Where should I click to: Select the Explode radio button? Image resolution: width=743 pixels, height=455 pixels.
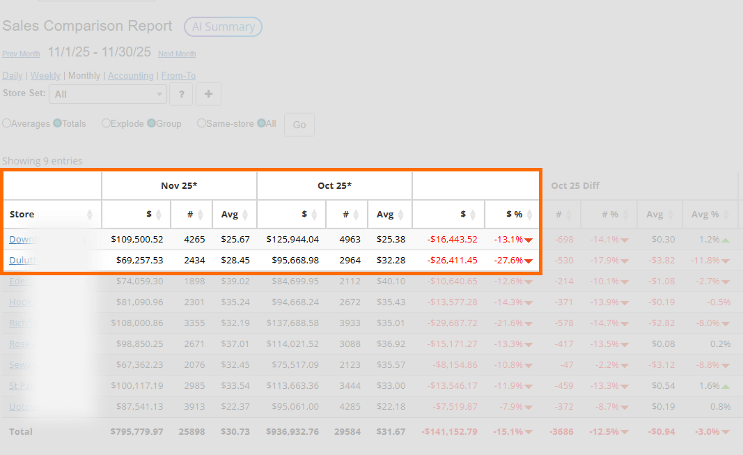[107, 123]
